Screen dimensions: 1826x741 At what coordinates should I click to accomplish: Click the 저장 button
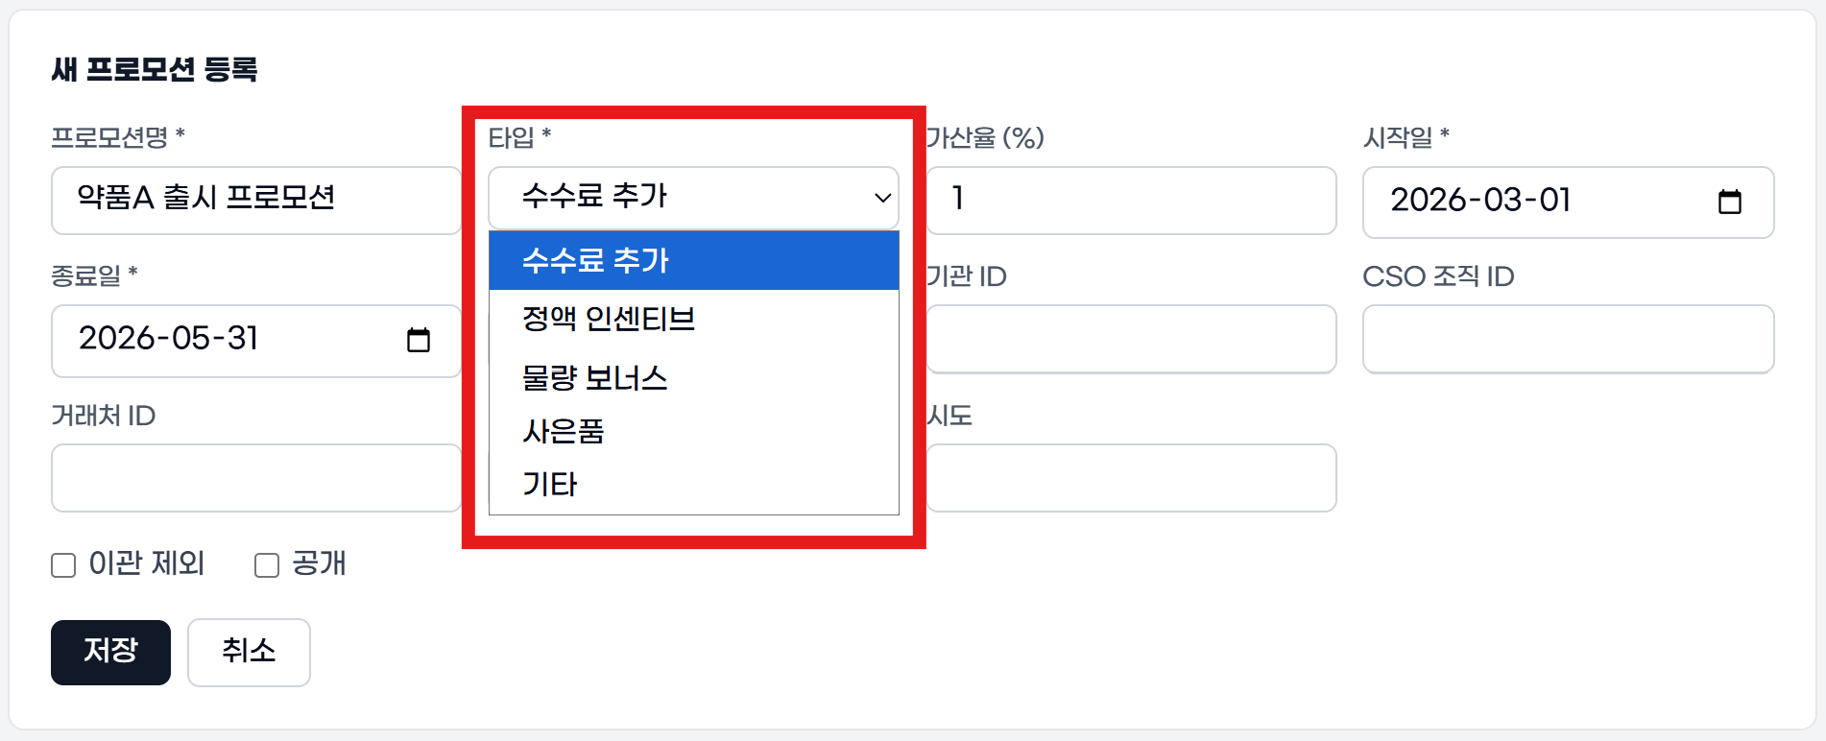tap(109, 652)
